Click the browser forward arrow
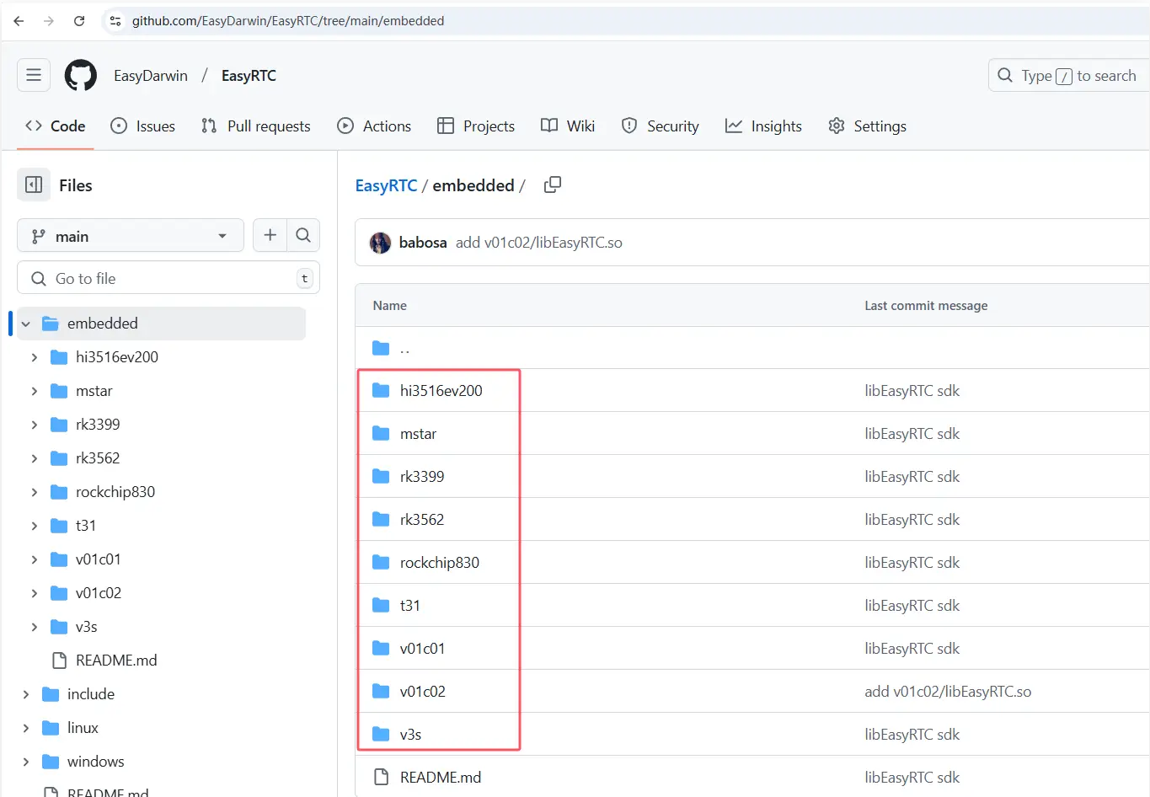 pos(49,21)
